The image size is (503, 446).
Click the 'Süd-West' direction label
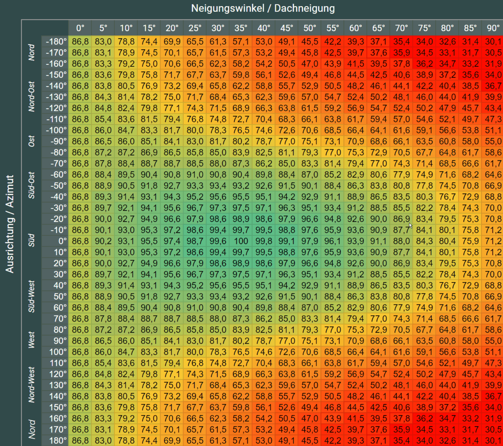[31, 296]
